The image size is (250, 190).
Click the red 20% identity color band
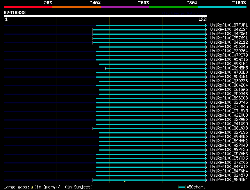(28, 7)
